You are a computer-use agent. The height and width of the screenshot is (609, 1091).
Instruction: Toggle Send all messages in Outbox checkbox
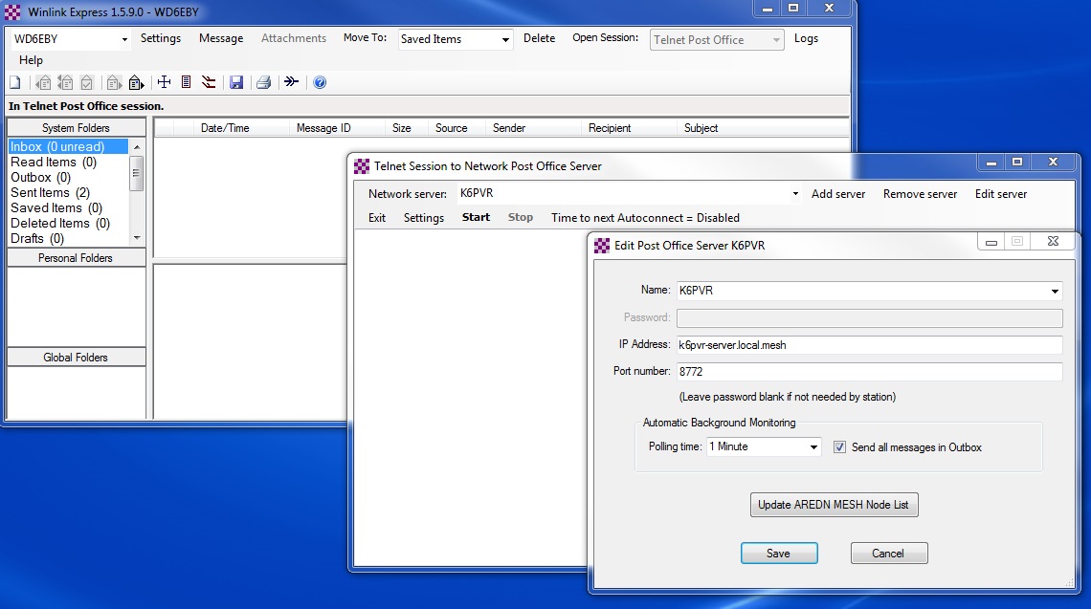[840, 447]
